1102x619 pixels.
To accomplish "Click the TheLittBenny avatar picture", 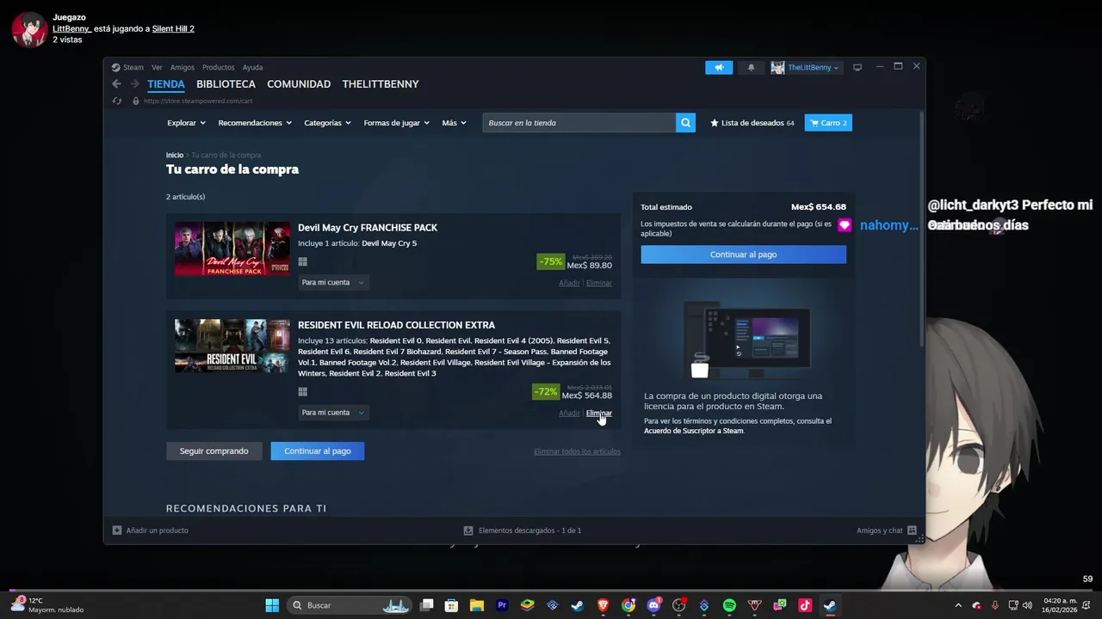I will pos(777,67).
